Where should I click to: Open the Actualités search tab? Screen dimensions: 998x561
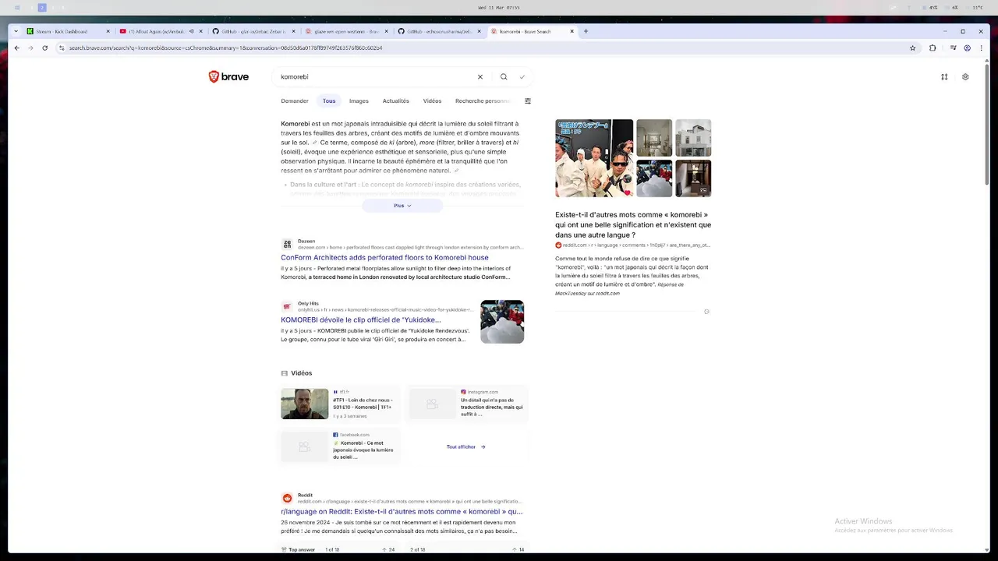396,101
